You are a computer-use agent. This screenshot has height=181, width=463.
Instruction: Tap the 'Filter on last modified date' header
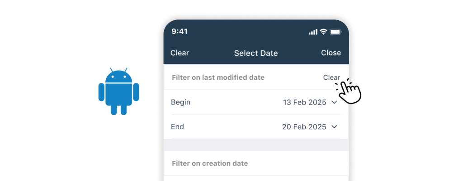pyautogui.click(x=218, y=77)
